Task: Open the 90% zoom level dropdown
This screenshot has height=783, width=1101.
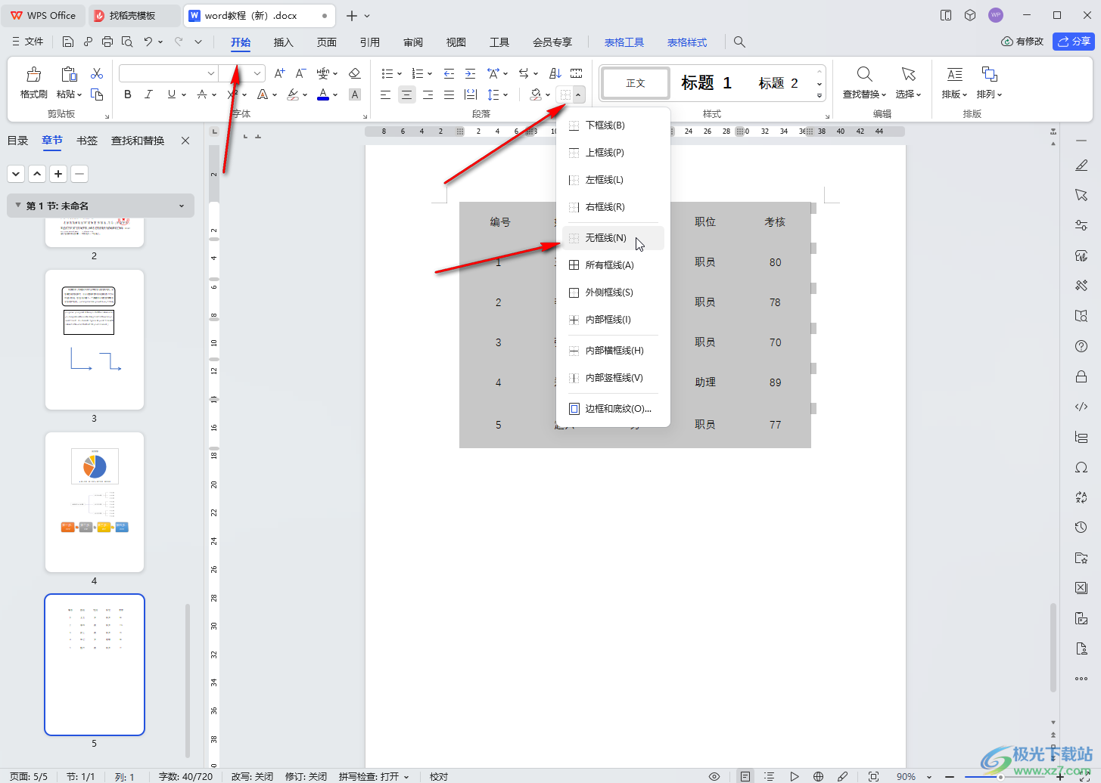Action: (x=928, y=776)
